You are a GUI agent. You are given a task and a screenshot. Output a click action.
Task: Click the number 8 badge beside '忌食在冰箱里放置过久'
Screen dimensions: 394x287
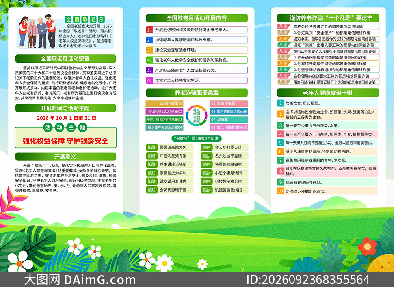[x=280, y=171]
